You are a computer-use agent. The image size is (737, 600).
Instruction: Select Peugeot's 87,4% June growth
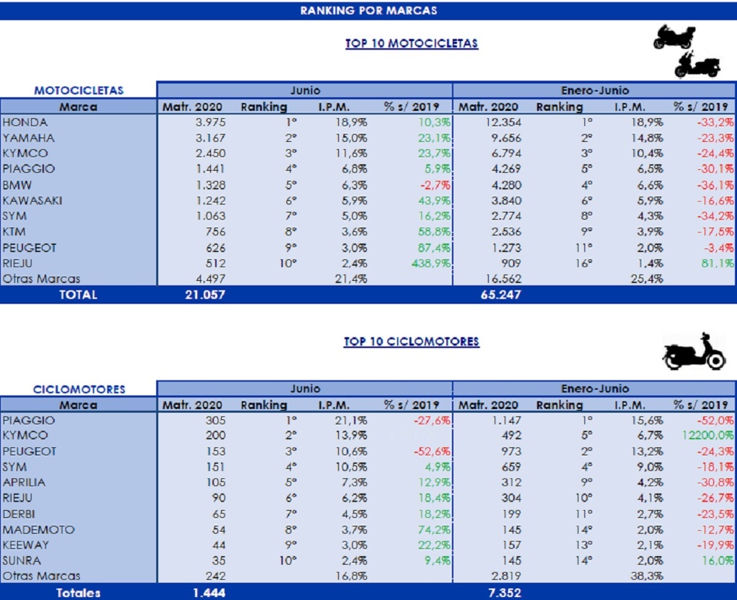[x=434, y=248]
